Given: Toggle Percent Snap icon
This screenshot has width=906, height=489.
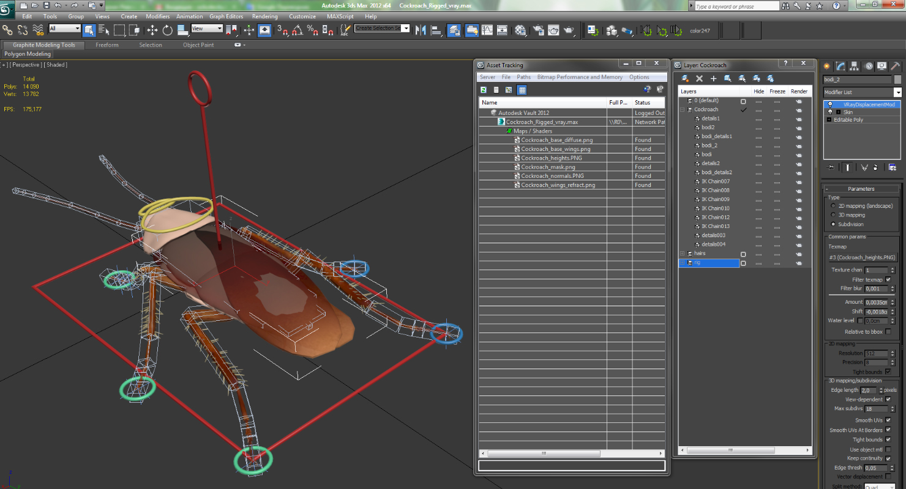Looking at the screenshot, I should click(312, 29).
